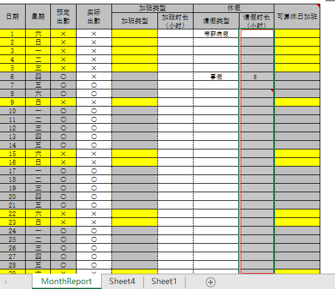
Task: Click weekday cell 四 in row 6
Action: (x=38, y=77)
